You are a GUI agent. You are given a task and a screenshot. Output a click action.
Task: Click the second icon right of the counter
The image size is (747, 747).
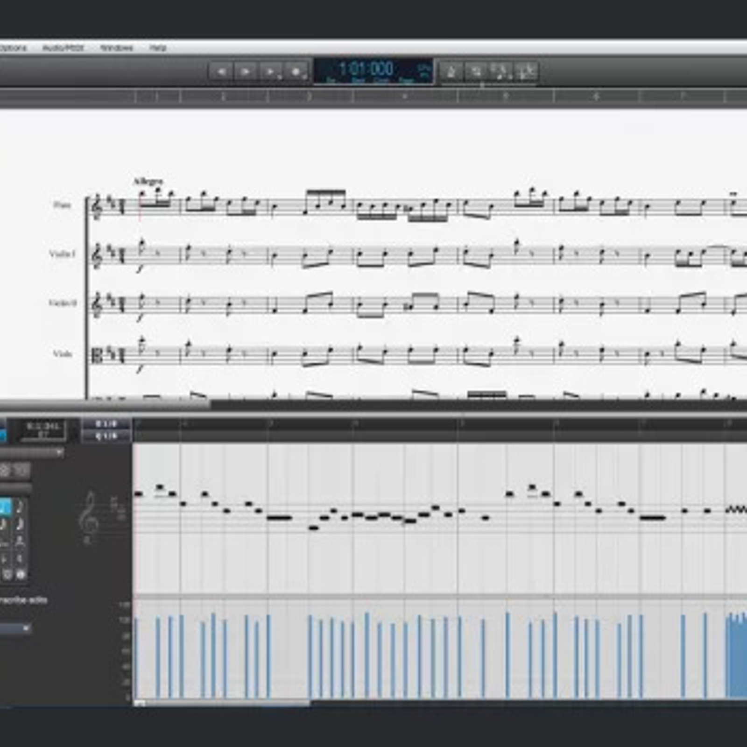point(476,72)
